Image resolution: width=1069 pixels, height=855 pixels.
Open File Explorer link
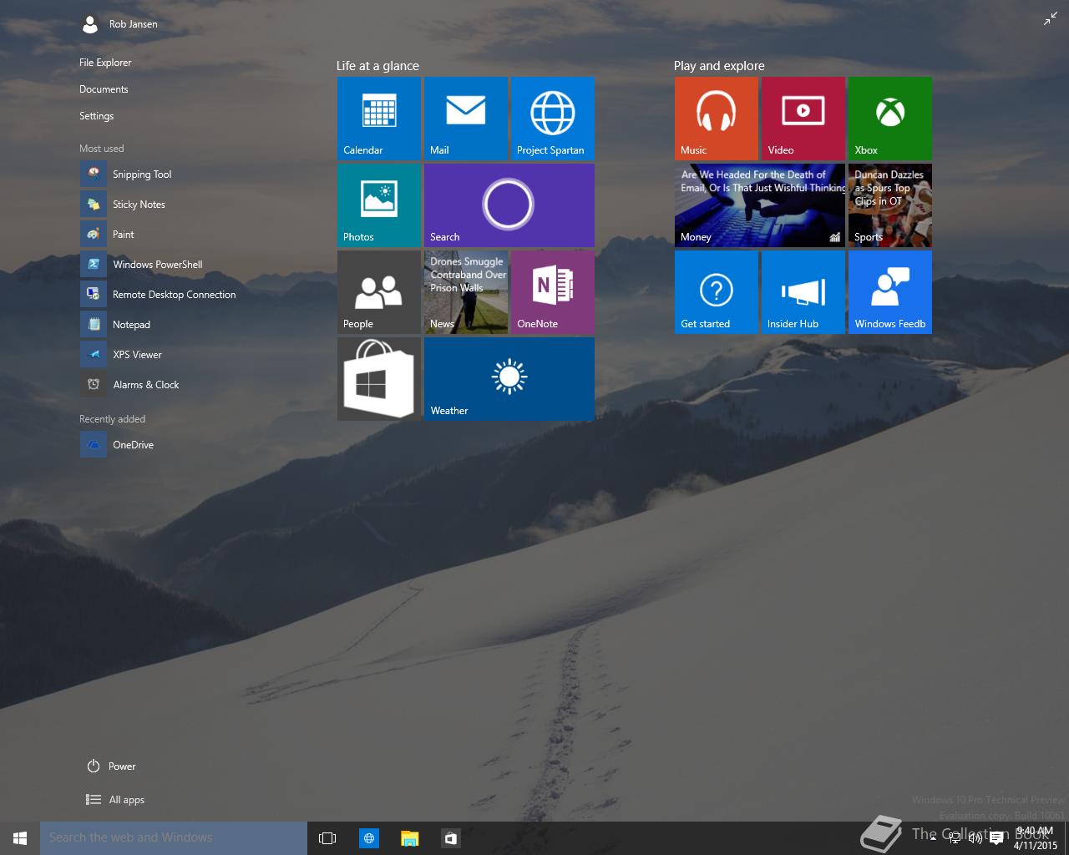(x=105, y=63)
